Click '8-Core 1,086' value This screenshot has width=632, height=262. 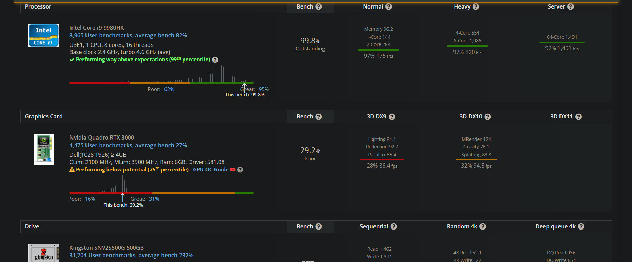click(468, 41)
